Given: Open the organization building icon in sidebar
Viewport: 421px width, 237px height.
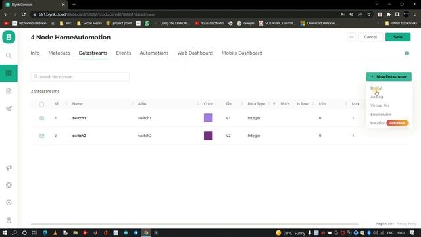Looking at the screenshot, I should tap(9, 91).
